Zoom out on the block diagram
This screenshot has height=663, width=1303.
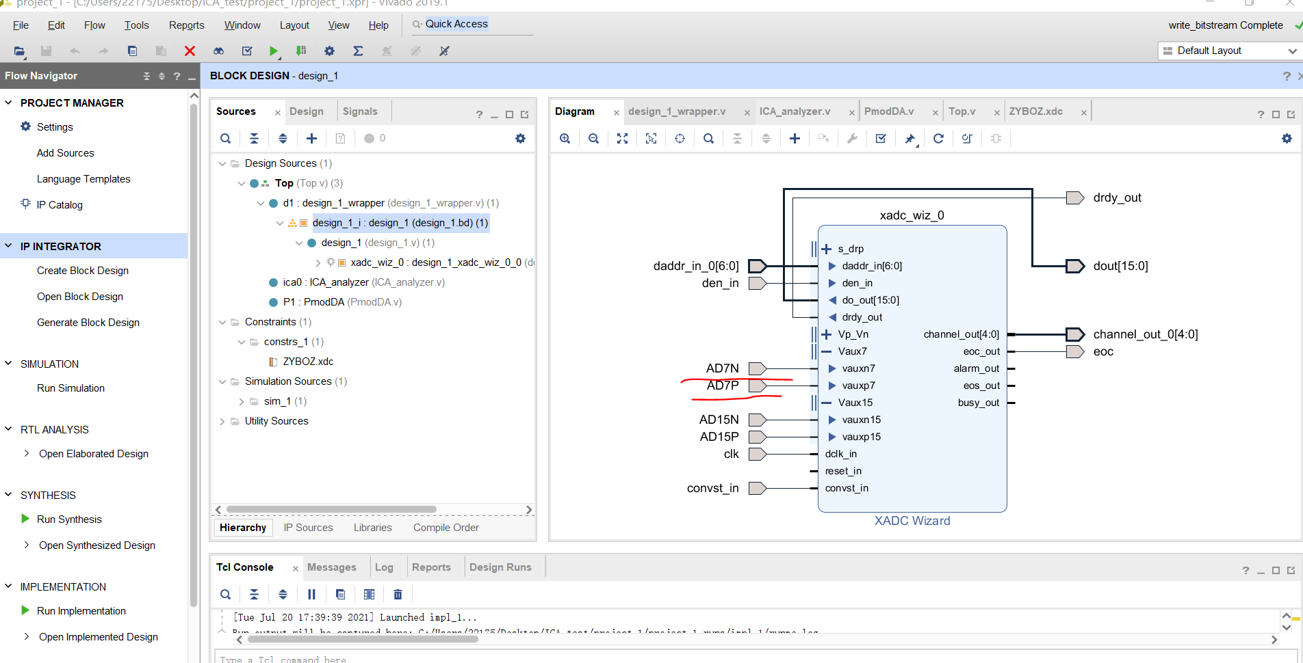pyautogui.click(x=593, y=138)
